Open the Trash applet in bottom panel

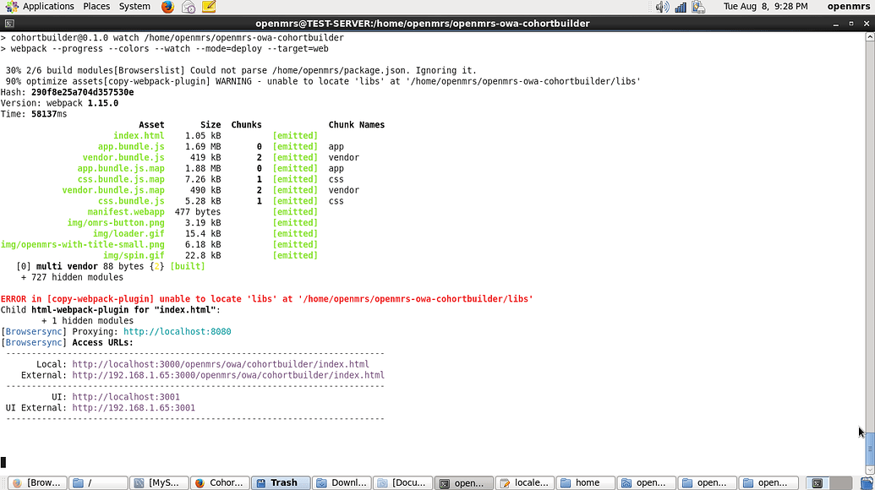(867, 482)
